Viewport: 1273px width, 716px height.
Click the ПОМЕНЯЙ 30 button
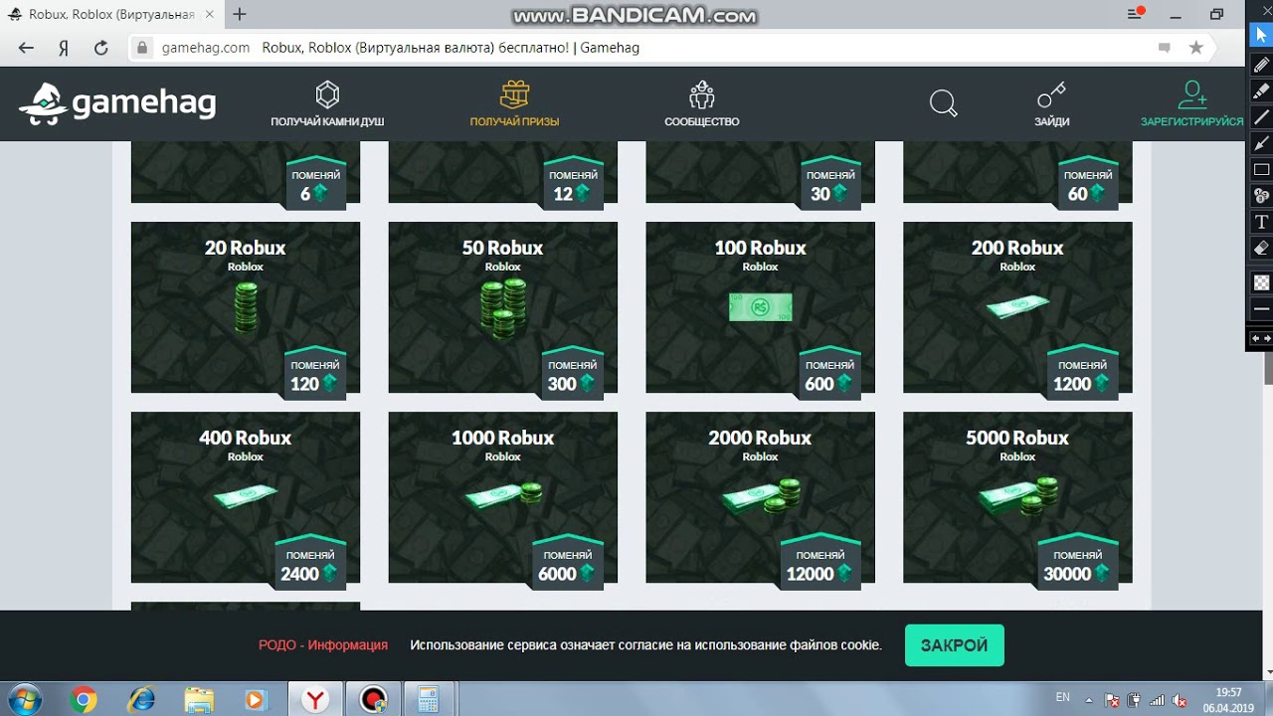[x=830, y=184]
